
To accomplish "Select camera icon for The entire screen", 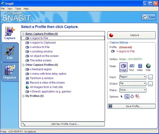I will [27, 60].
